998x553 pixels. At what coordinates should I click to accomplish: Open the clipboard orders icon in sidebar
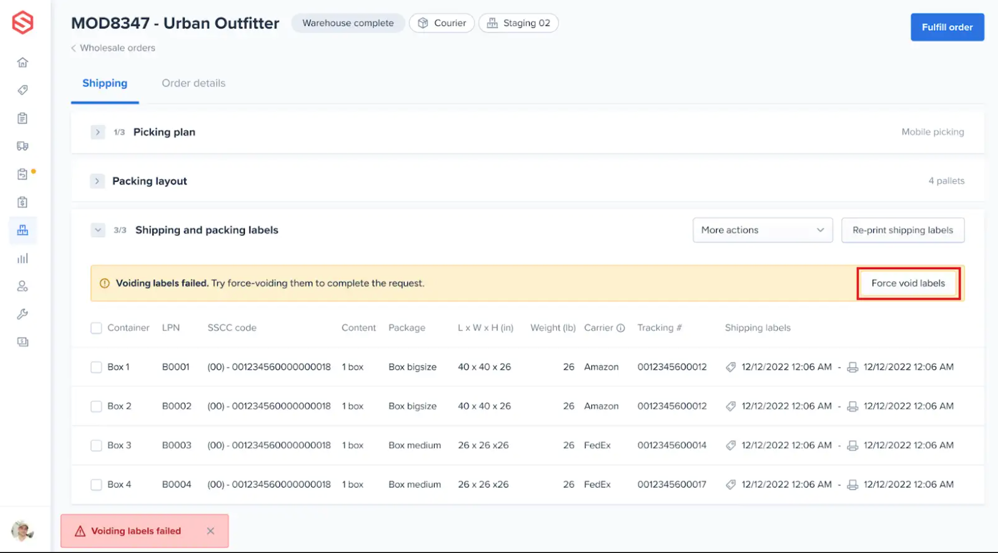22,118
